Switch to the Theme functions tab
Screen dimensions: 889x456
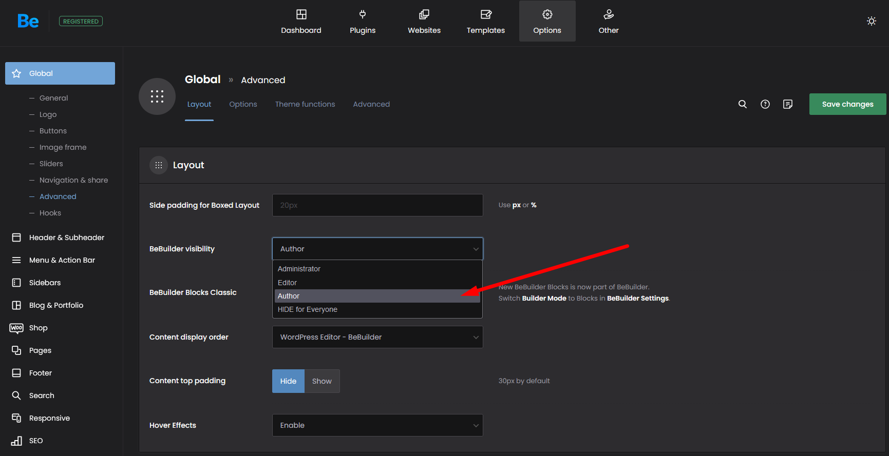[x=305, y=104]
